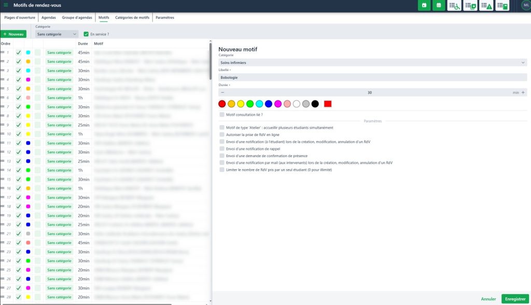Click the minus icon in Durée field
The height and width of the screenshot is (305, 531).
[x=222, y=92]
